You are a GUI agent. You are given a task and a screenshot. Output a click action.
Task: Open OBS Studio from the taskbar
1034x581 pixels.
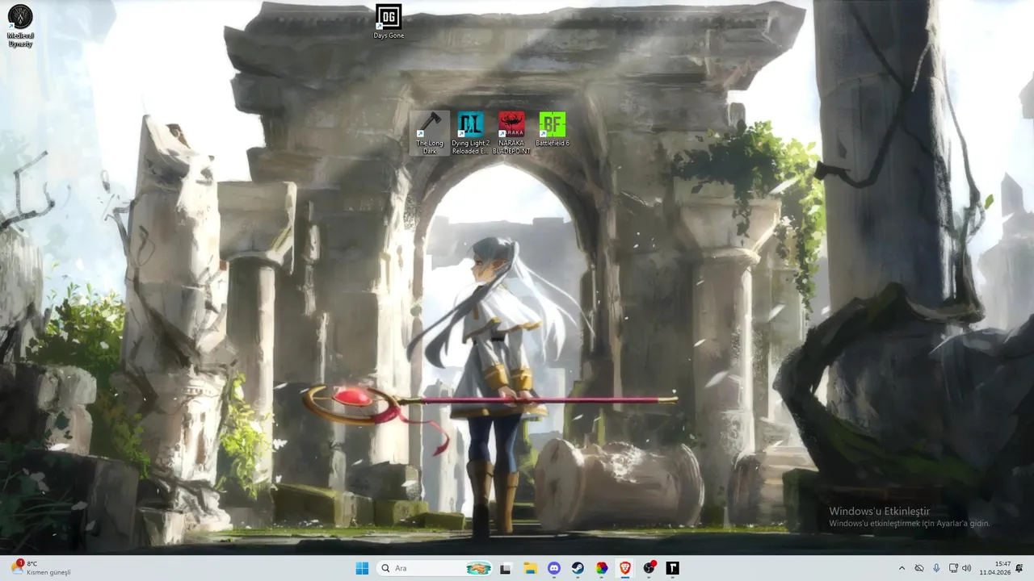649,568
